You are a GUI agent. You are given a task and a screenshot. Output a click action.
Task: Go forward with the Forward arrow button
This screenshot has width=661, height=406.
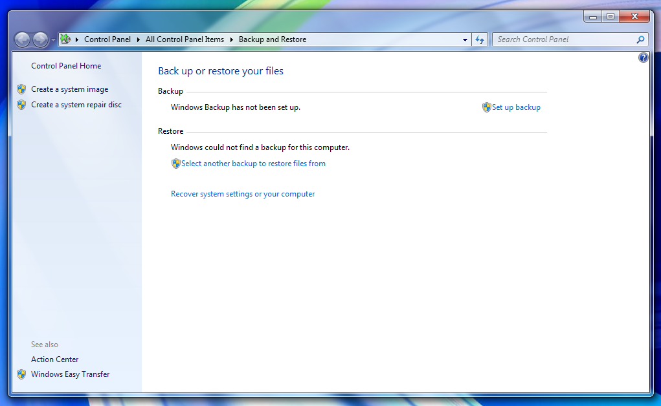coord(41,40)
